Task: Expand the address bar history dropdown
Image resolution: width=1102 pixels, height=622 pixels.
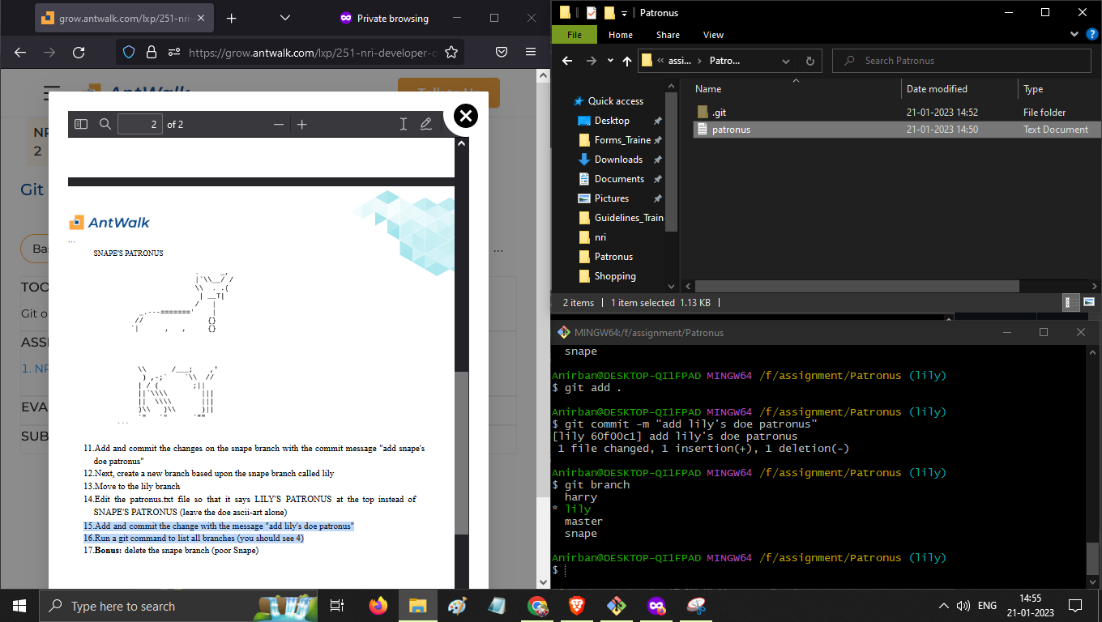Action: tap(786, 61)
